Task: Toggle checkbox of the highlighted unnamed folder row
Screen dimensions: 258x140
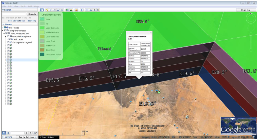Action: click(x=8, y=60)
